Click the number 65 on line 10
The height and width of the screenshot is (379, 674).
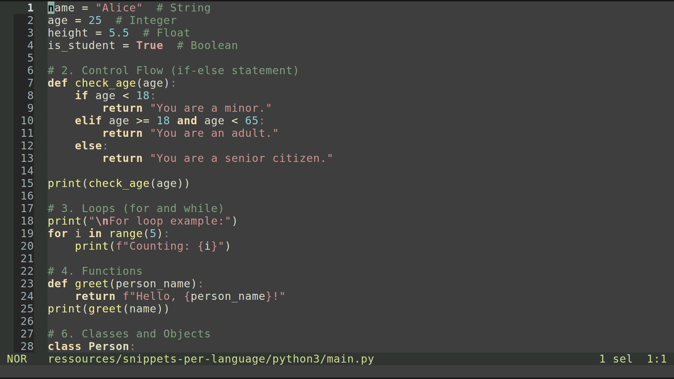pos(251,120)
